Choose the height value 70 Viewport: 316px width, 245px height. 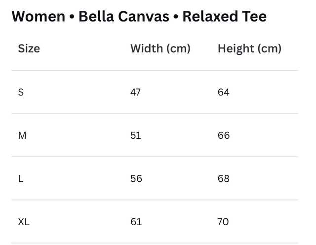pyautogui.click(x=223, y=222)
